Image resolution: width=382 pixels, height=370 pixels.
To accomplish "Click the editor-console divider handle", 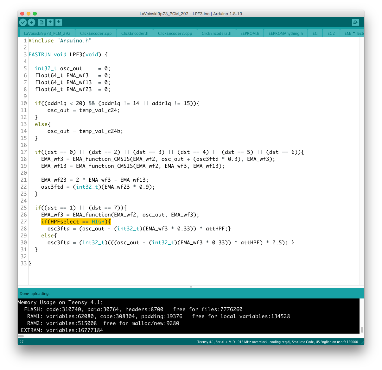I will 191,287.
